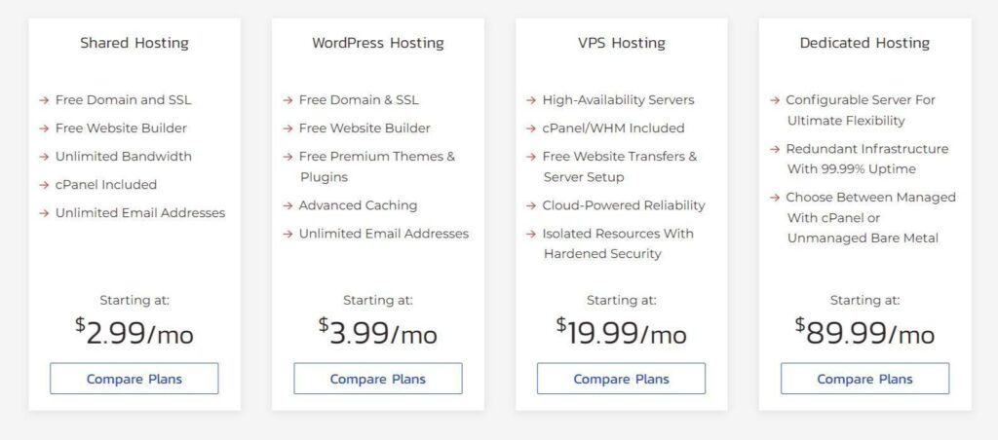
Task: Click Compare Plans under Shared Hosting
Action: coord(134,379)
